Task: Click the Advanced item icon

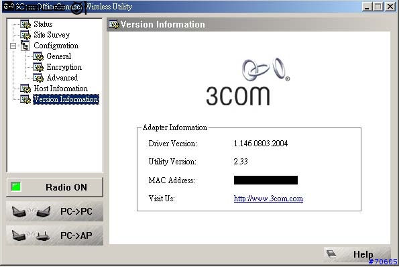Action: click(38, 78)
